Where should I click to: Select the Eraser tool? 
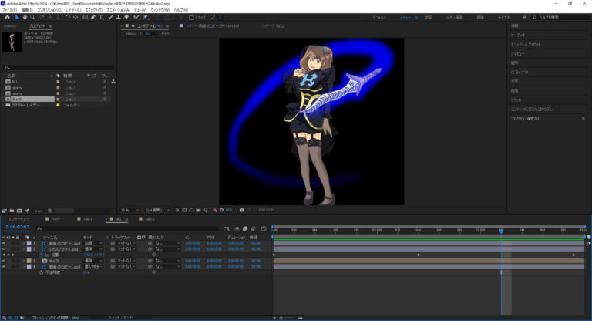click(x=126, y=18)
